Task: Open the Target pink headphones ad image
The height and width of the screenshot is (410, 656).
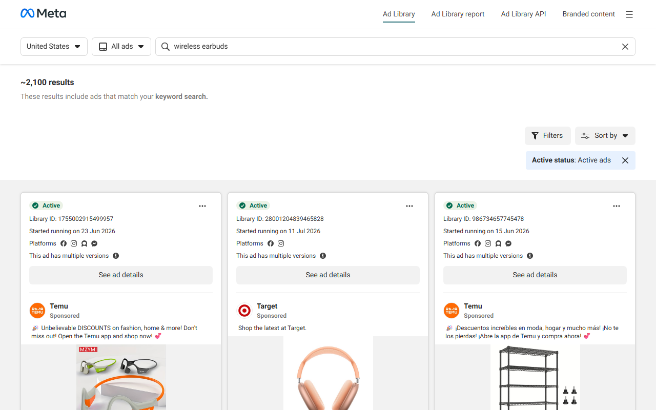Action: 328,373
